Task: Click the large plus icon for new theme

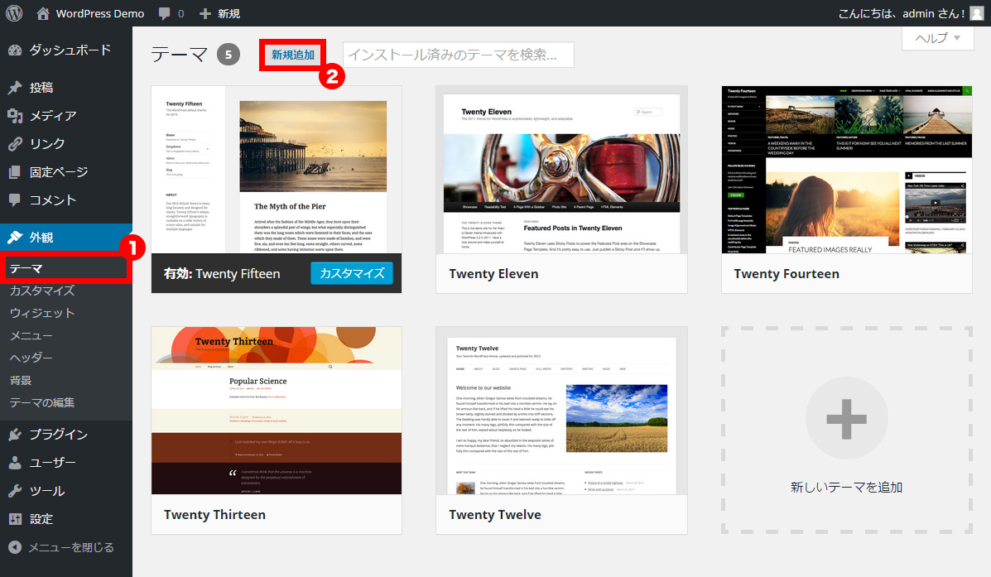Action: 846,418
